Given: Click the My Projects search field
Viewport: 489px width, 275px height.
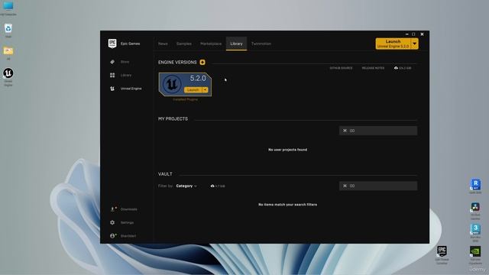Looking at the screenshot, I should tap(378, 131).
